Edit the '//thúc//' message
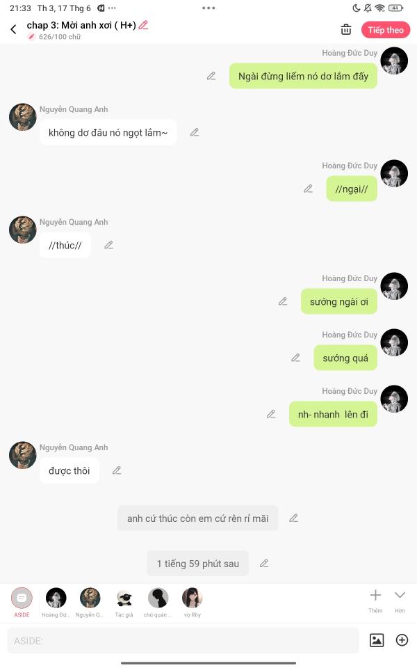 (x=108, y=245)
